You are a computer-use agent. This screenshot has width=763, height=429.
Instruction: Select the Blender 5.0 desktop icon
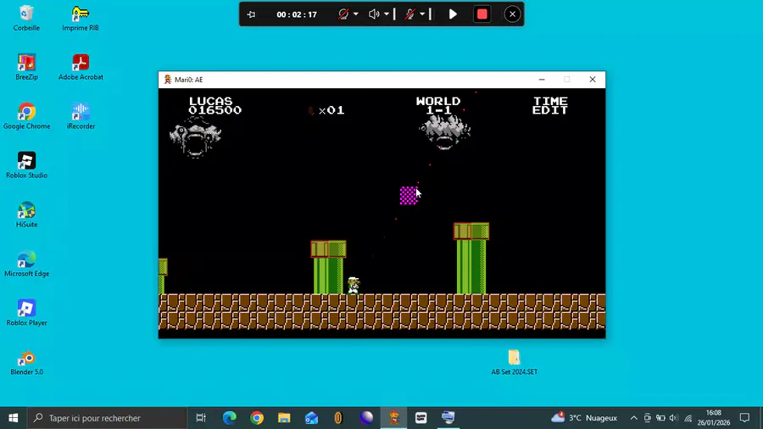(26, 362)
